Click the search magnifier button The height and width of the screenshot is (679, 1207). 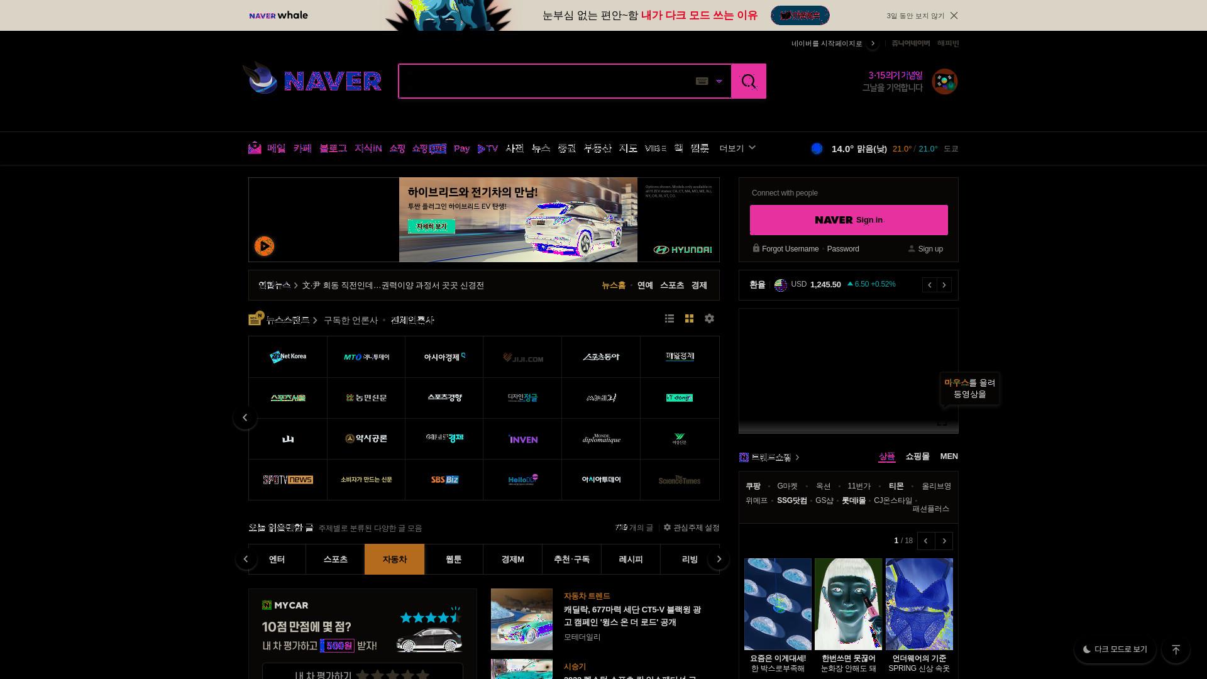coord(749,81)
